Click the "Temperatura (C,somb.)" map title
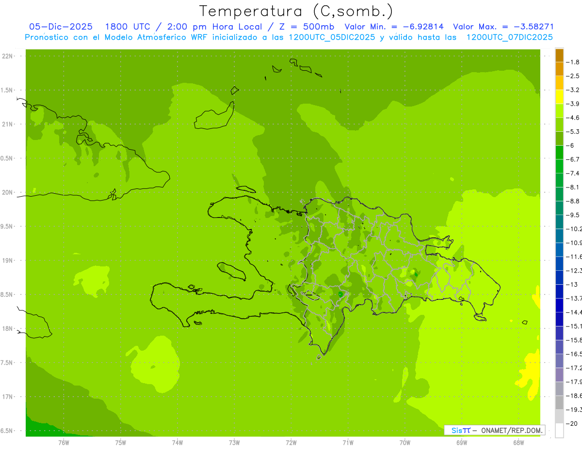The height and width of the screenshot is (449, 582). 296,11
